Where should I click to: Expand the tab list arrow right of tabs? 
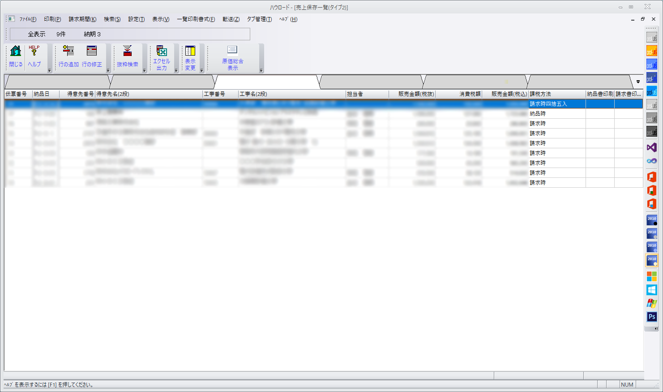point(638,82)
